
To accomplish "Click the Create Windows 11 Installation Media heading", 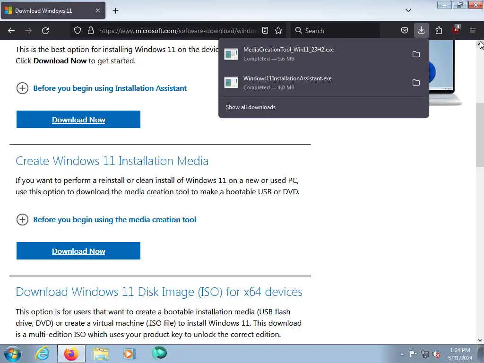I will coord(112,161).
